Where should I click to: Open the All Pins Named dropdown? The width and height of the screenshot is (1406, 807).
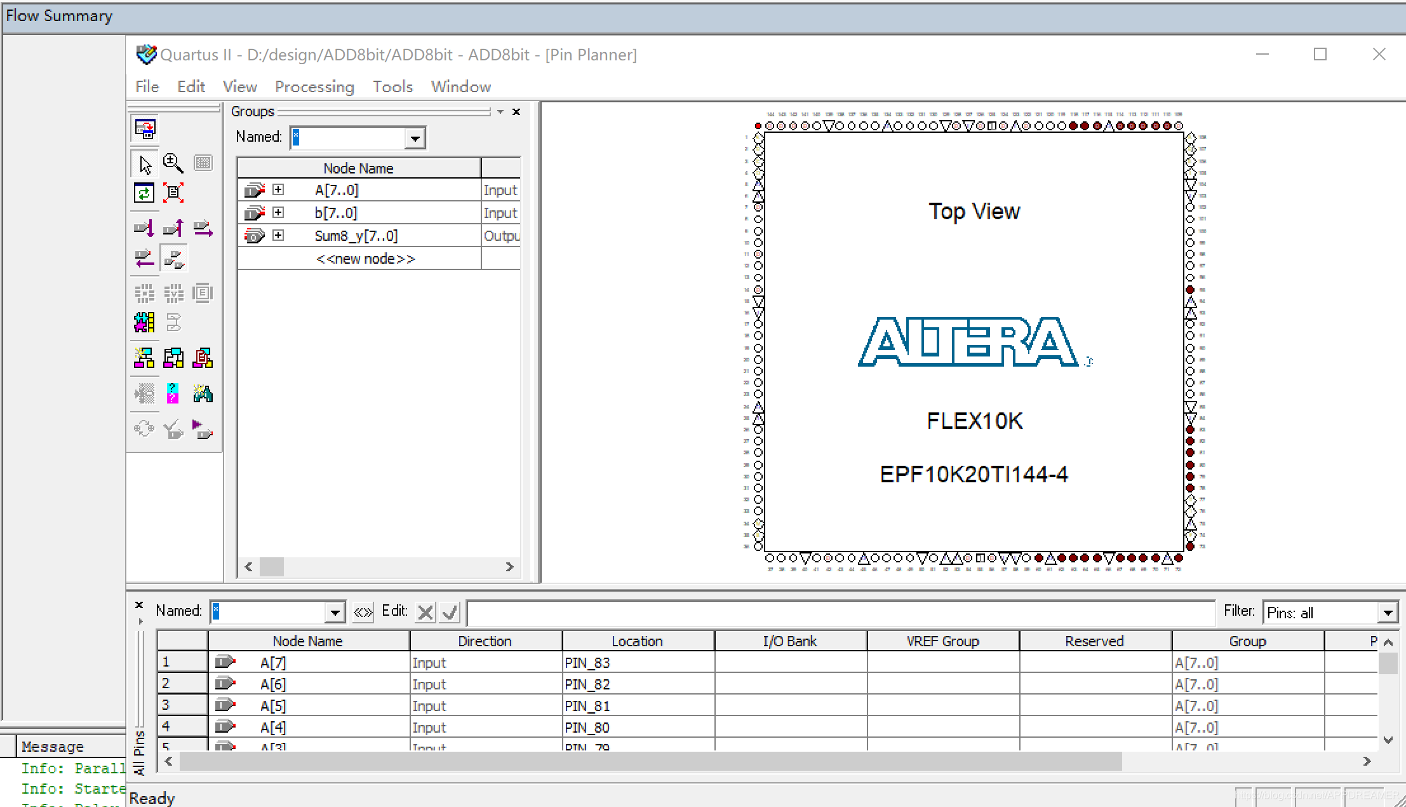[x=335, y=612]
